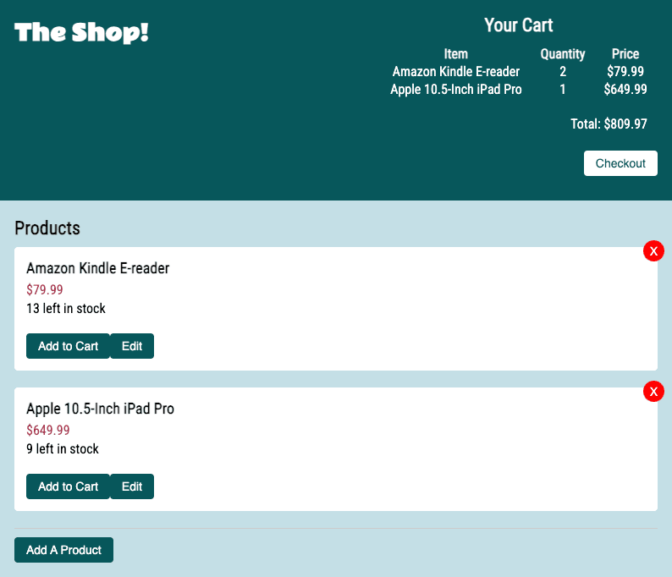Click the Products section heading

coord(47,228)
